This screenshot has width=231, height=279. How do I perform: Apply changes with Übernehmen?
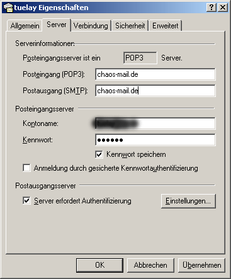point(201,265)
